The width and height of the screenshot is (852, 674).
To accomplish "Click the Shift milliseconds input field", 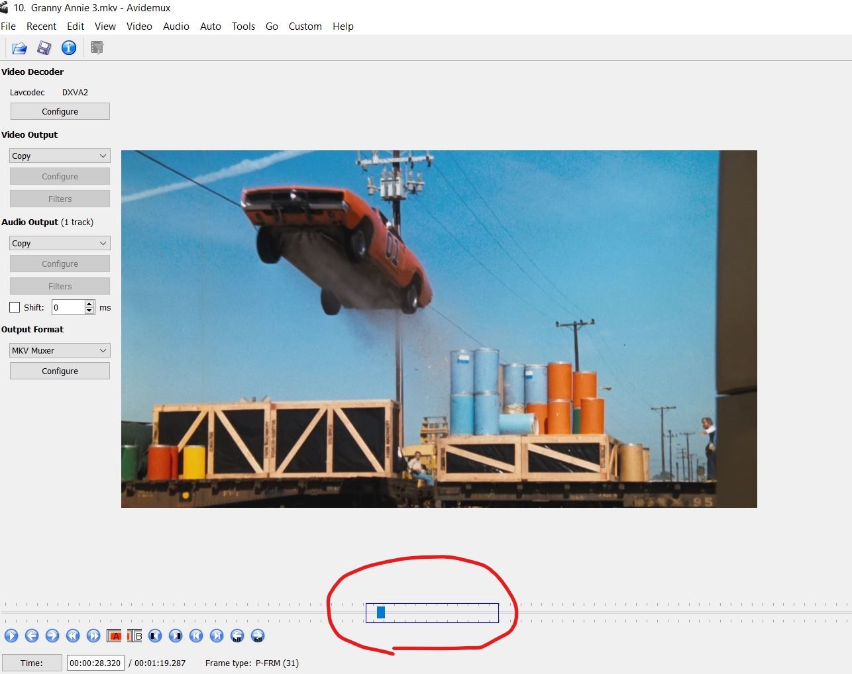I will click(68, 307).
